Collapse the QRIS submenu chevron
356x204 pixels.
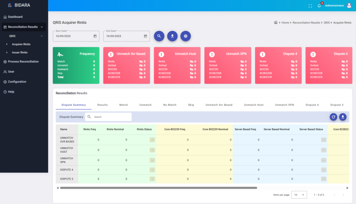click(x=42, y=36)
